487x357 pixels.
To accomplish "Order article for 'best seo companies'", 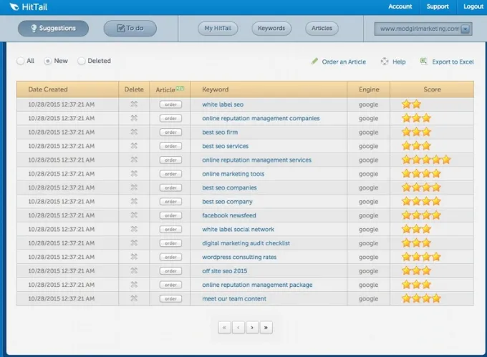I will tap(170, 187).
